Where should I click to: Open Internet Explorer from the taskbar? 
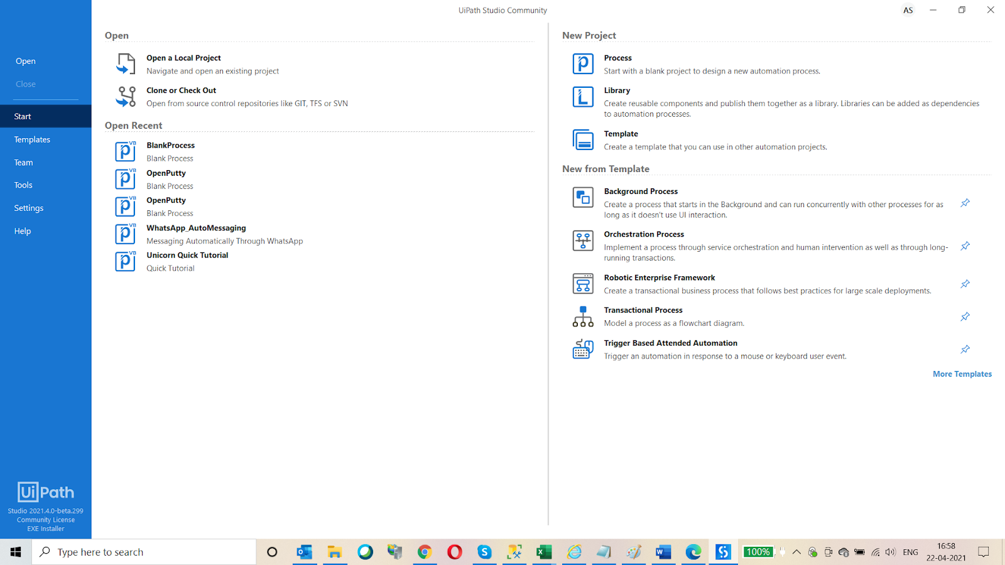click(574, 552)
